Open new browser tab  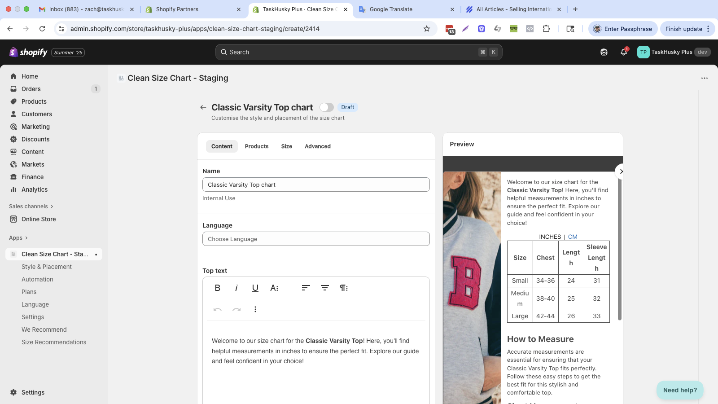tap(575, 9)
